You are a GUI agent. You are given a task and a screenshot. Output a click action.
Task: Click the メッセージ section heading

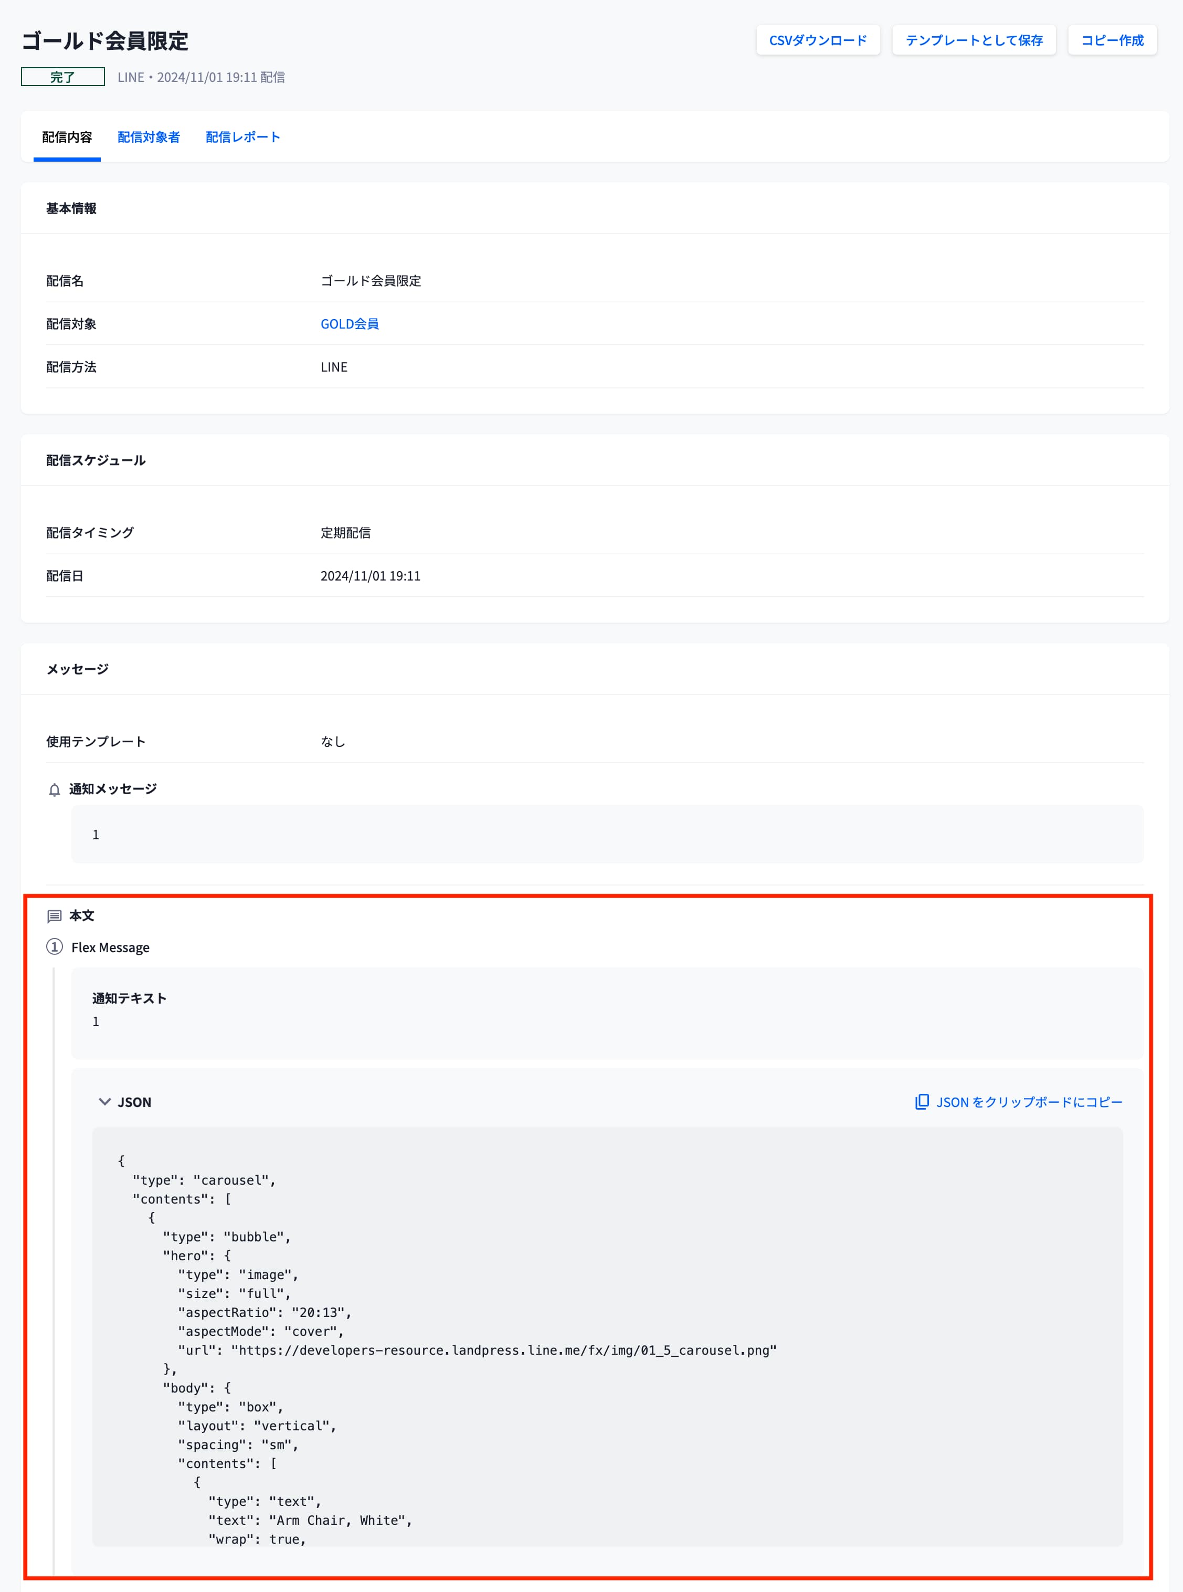[77, 669]
